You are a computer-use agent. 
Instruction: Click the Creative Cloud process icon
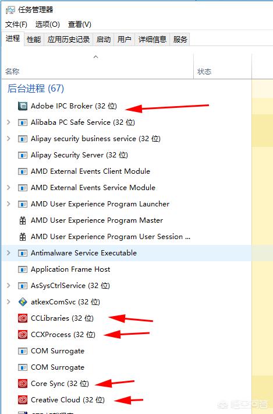click(23, 400)
